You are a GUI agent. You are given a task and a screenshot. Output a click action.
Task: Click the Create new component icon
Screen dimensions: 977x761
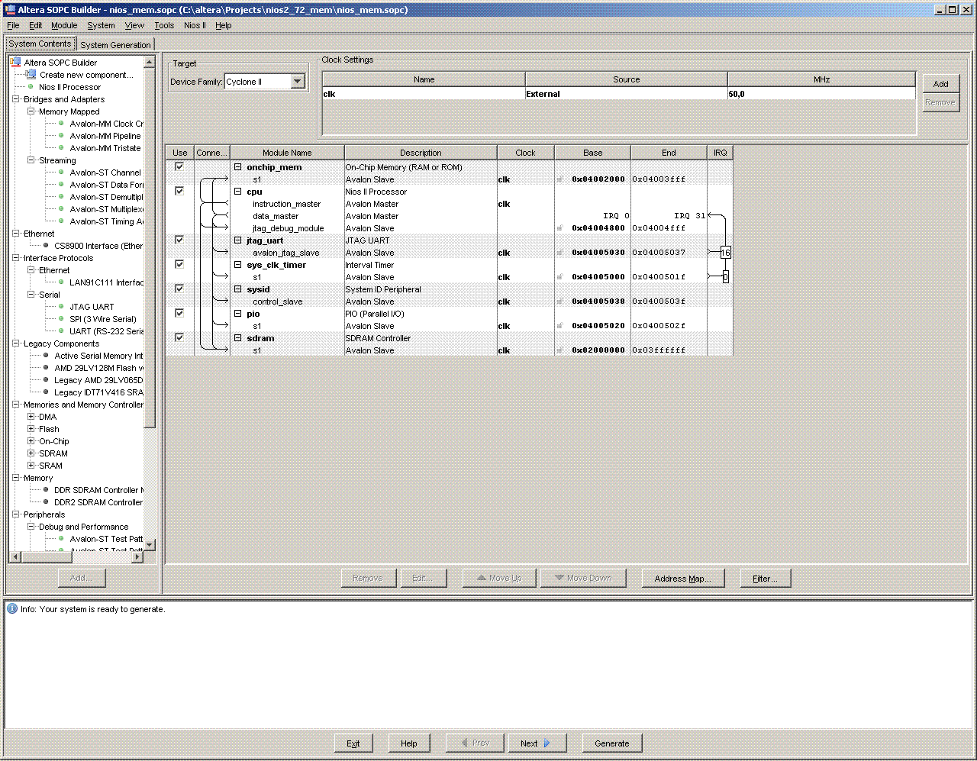click(x=31, y=75)
